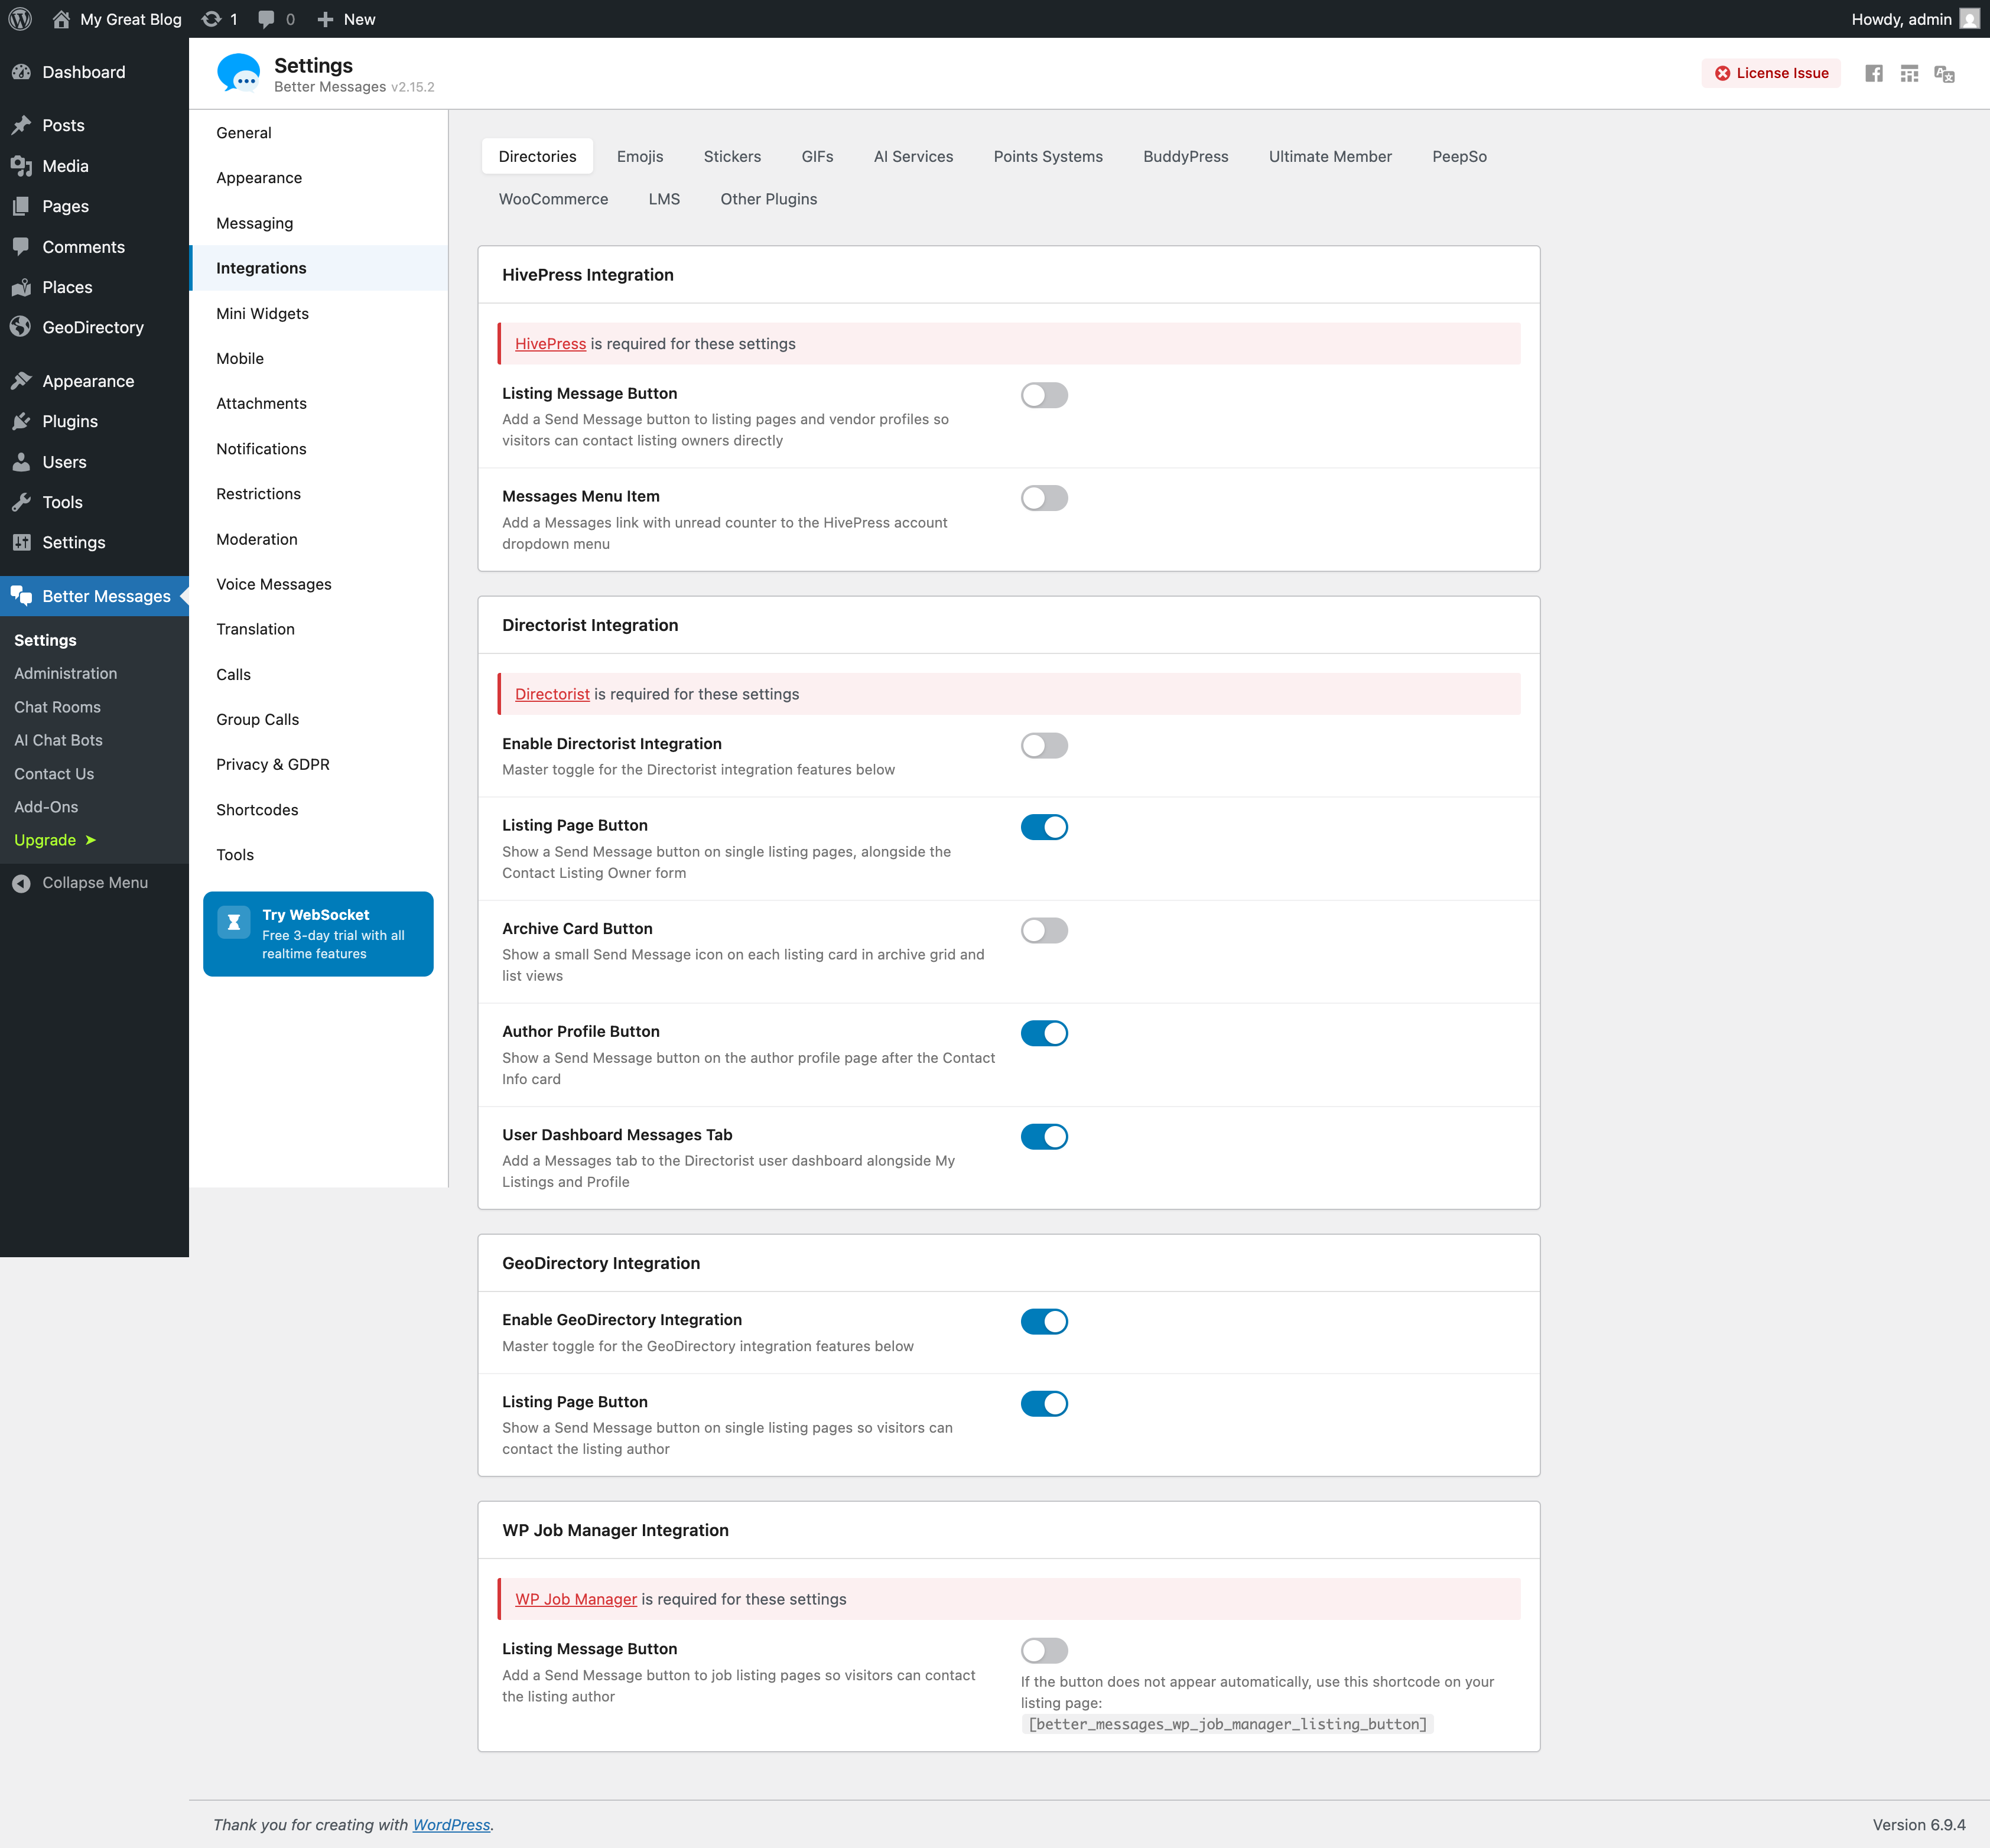This screenshot has width=1990, height=1848.
Task: Click the Better Messages logo in header
Action: tap(238, 73)
